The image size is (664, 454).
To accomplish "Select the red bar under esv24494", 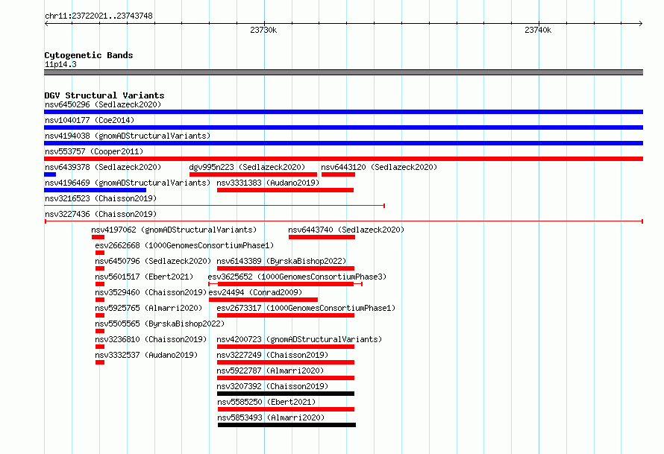I will coord(263,300).
